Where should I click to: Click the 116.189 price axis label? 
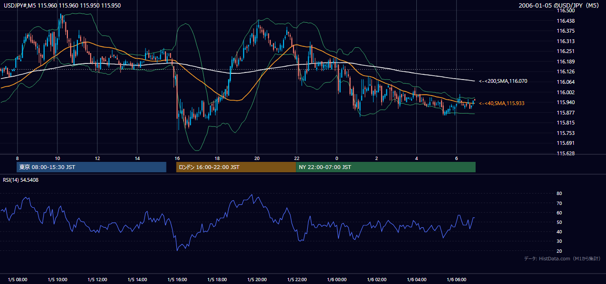click(565, 62)
